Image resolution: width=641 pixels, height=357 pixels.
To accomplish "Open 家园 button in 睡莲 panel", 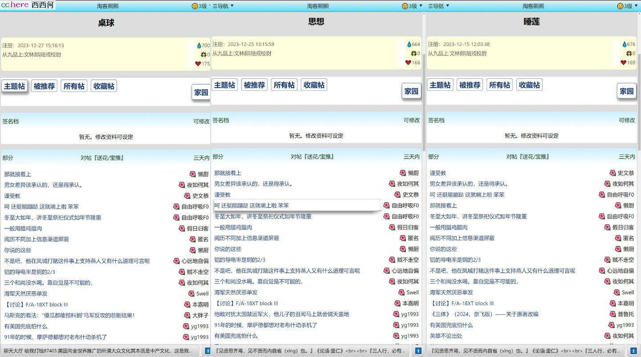I will pyautogui.click(x=627, y=91).
